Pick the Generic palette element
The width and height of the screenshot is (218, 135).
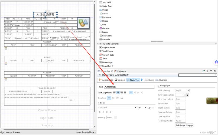coord(104,28)
